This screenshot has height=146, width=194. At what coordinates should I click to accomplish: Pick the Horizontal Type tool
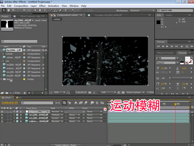click(x=45, y=10)
